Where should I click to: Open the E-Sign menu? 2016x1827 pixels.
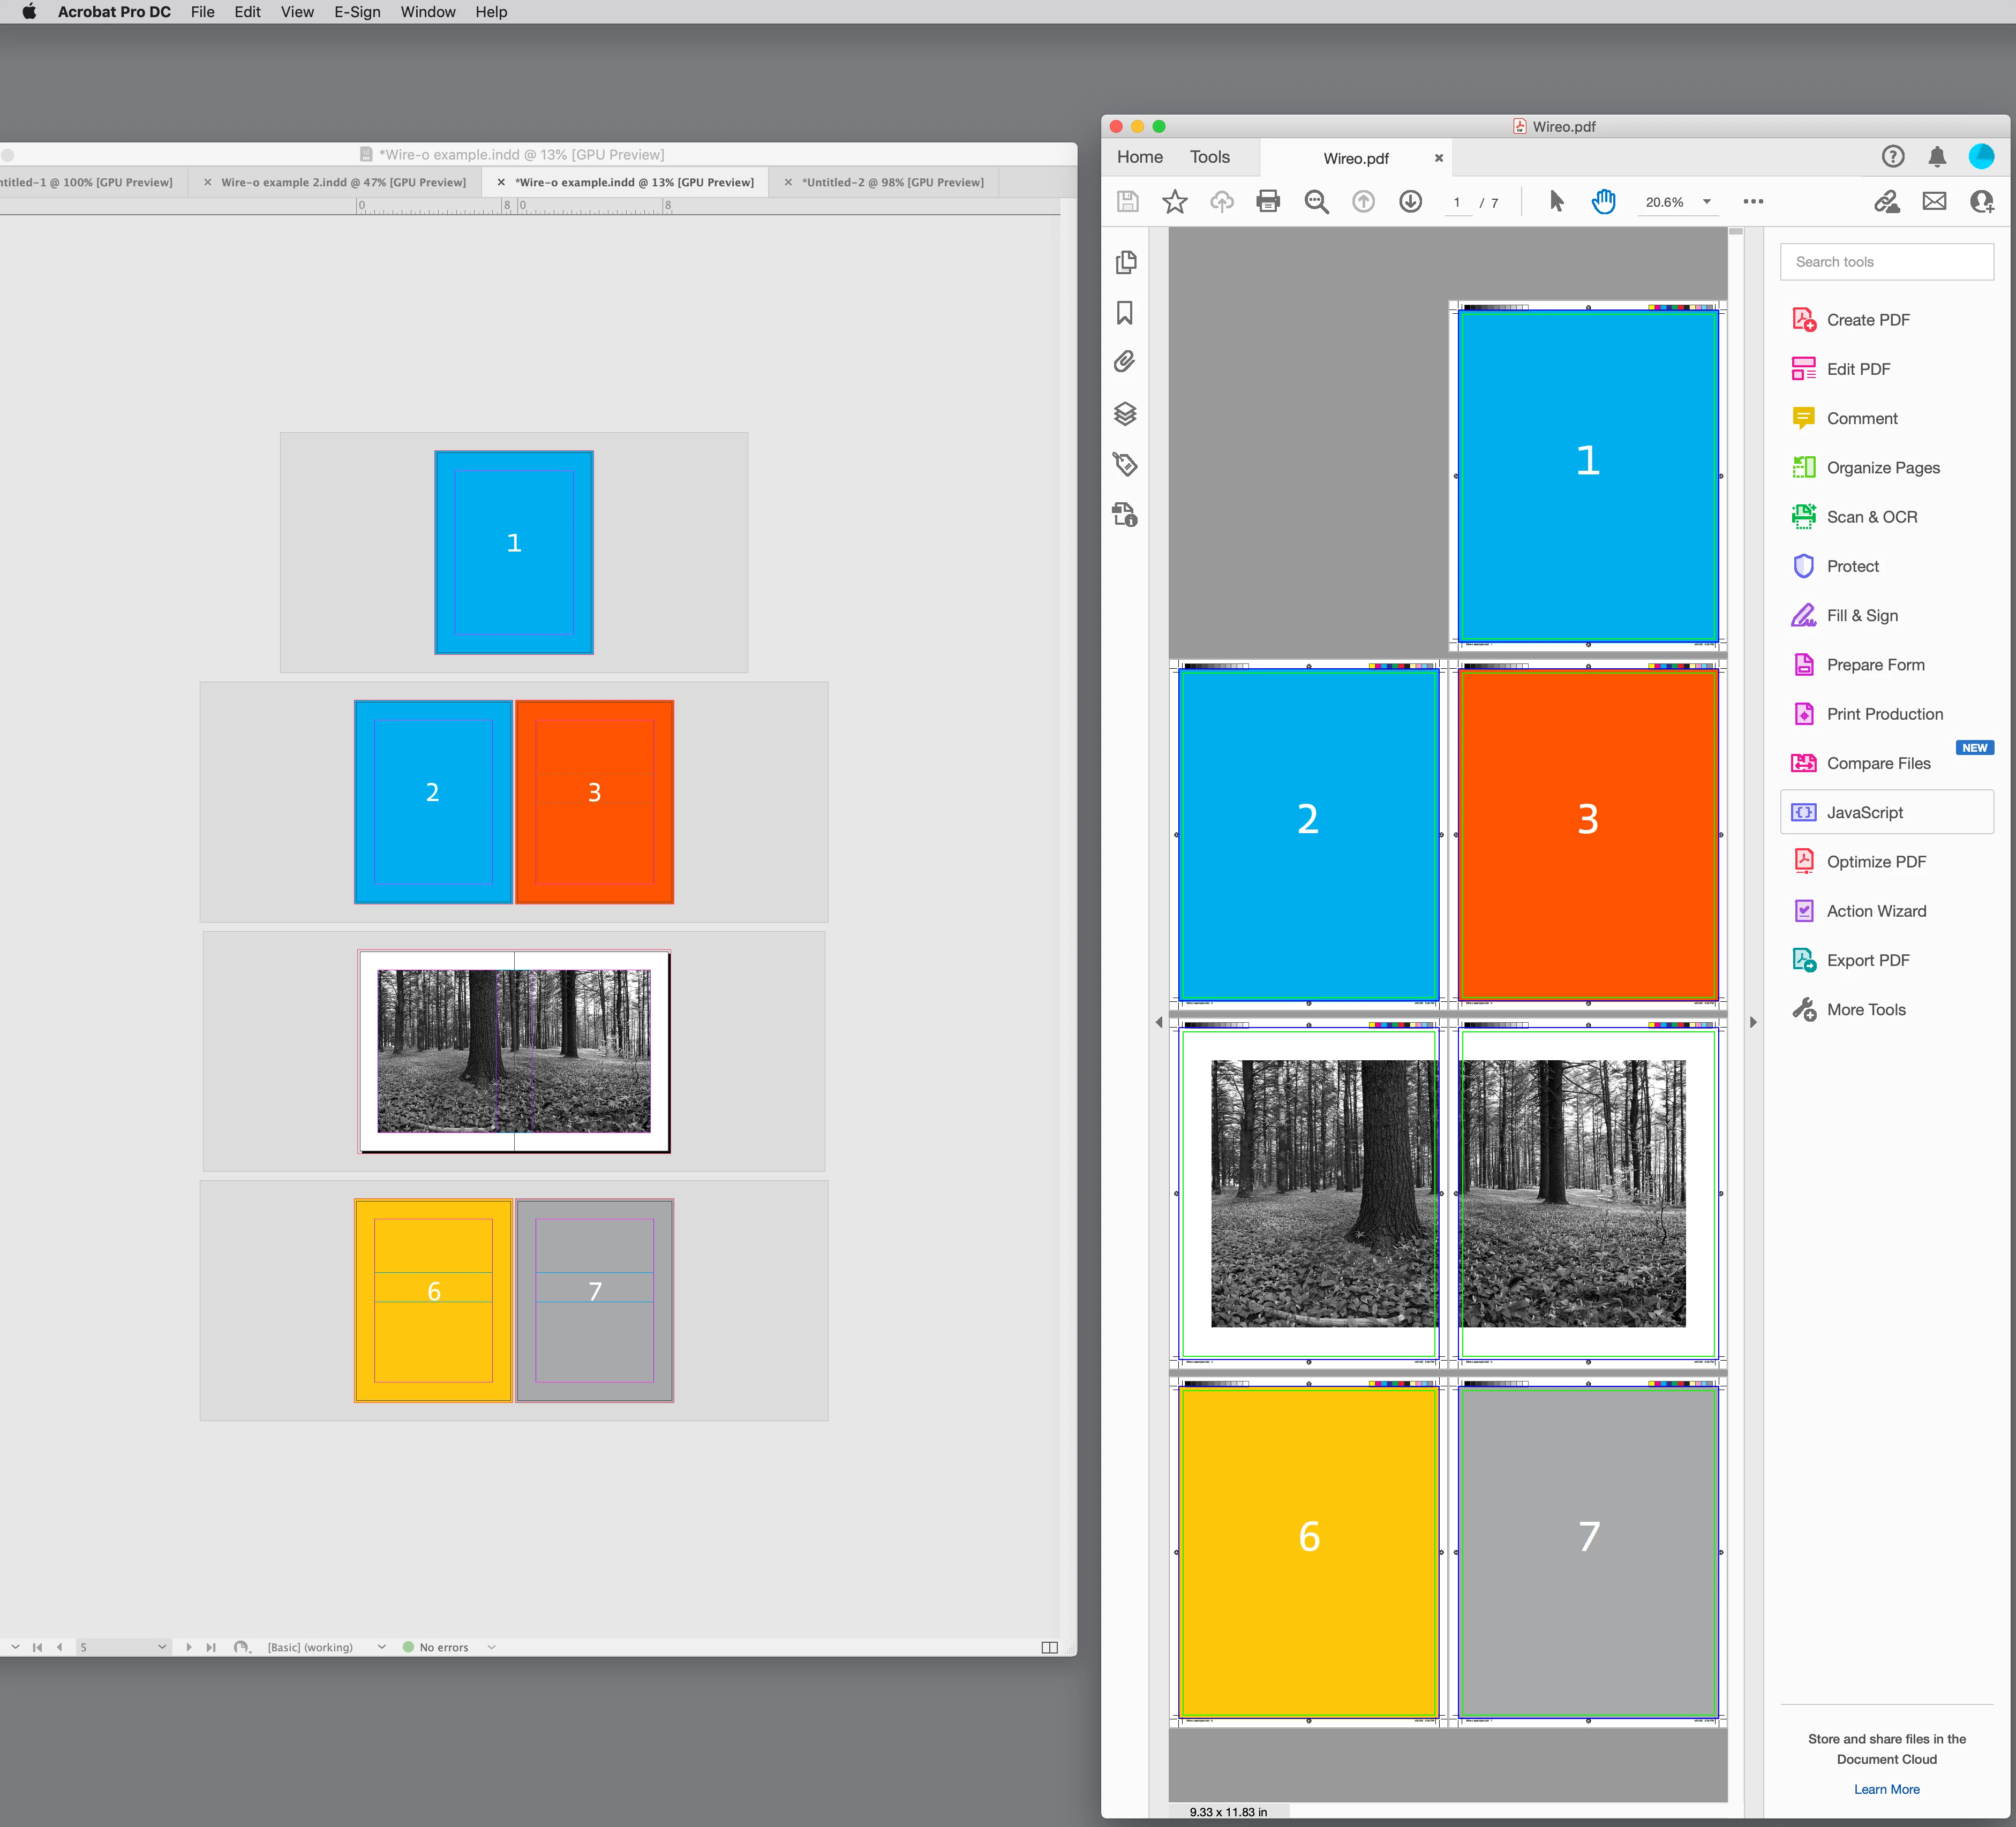[357, 12]
